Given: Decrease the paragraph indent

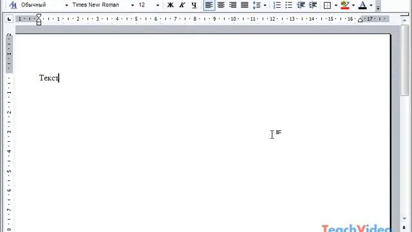Looking at the screenshot, I should (x=301, y=5).
